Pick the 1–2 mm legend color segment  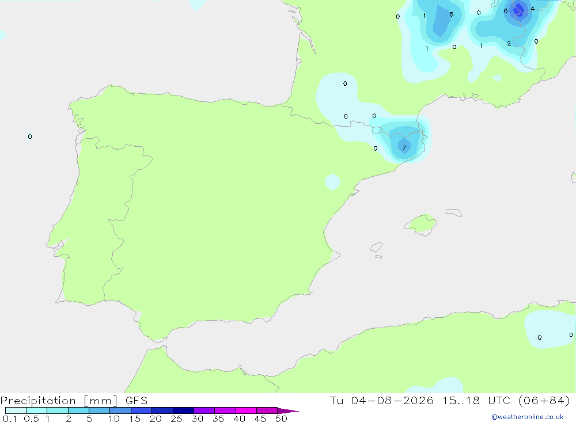click(x=57, y=410)
